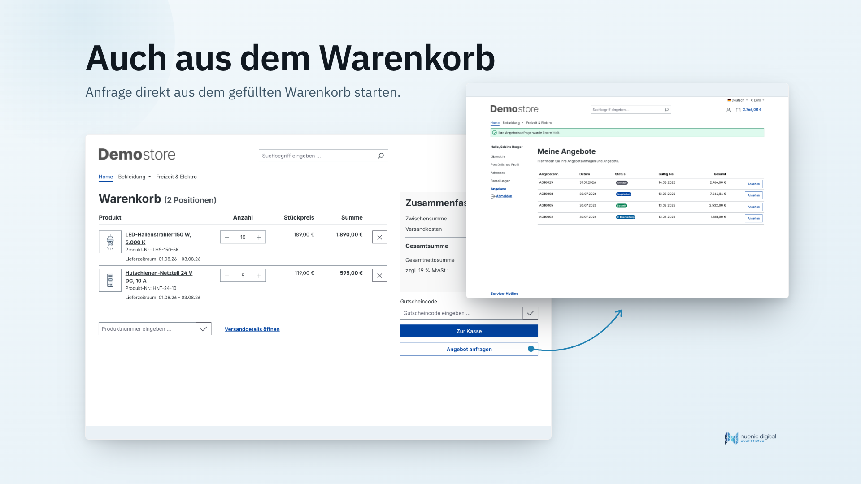Click the cart sum 595,00 €
This screenshot has width=861, height=484.
pos(351,273)
